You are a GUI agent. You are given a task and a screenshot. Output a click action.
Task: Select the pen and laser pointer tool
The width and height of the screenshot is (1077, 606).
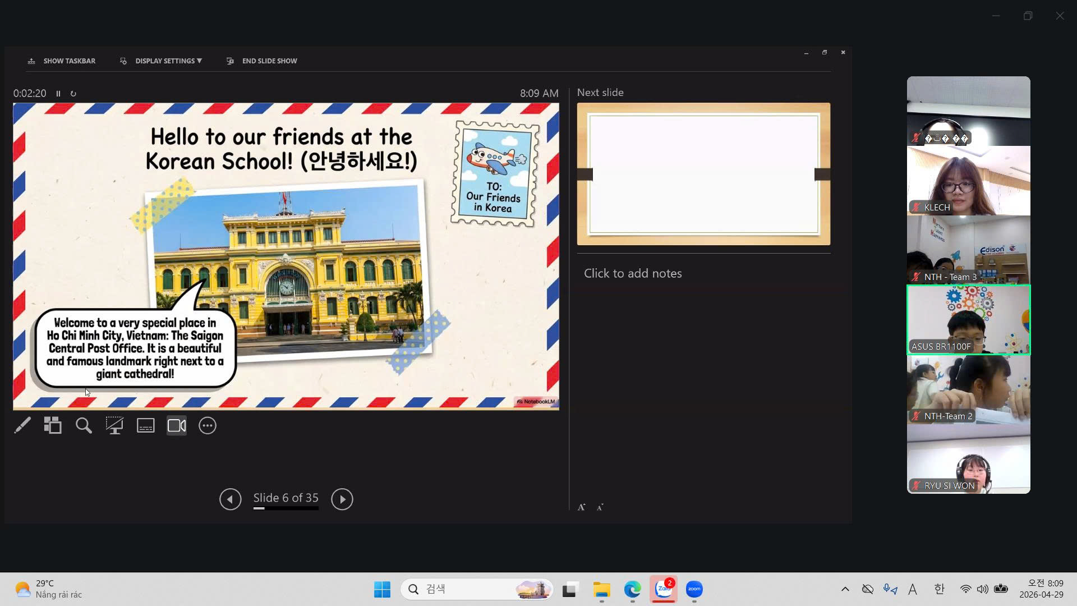pyautogui.click(x=22, y=426)
